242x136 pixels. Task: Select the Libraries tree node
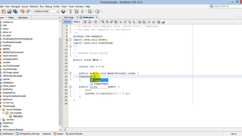10,120
